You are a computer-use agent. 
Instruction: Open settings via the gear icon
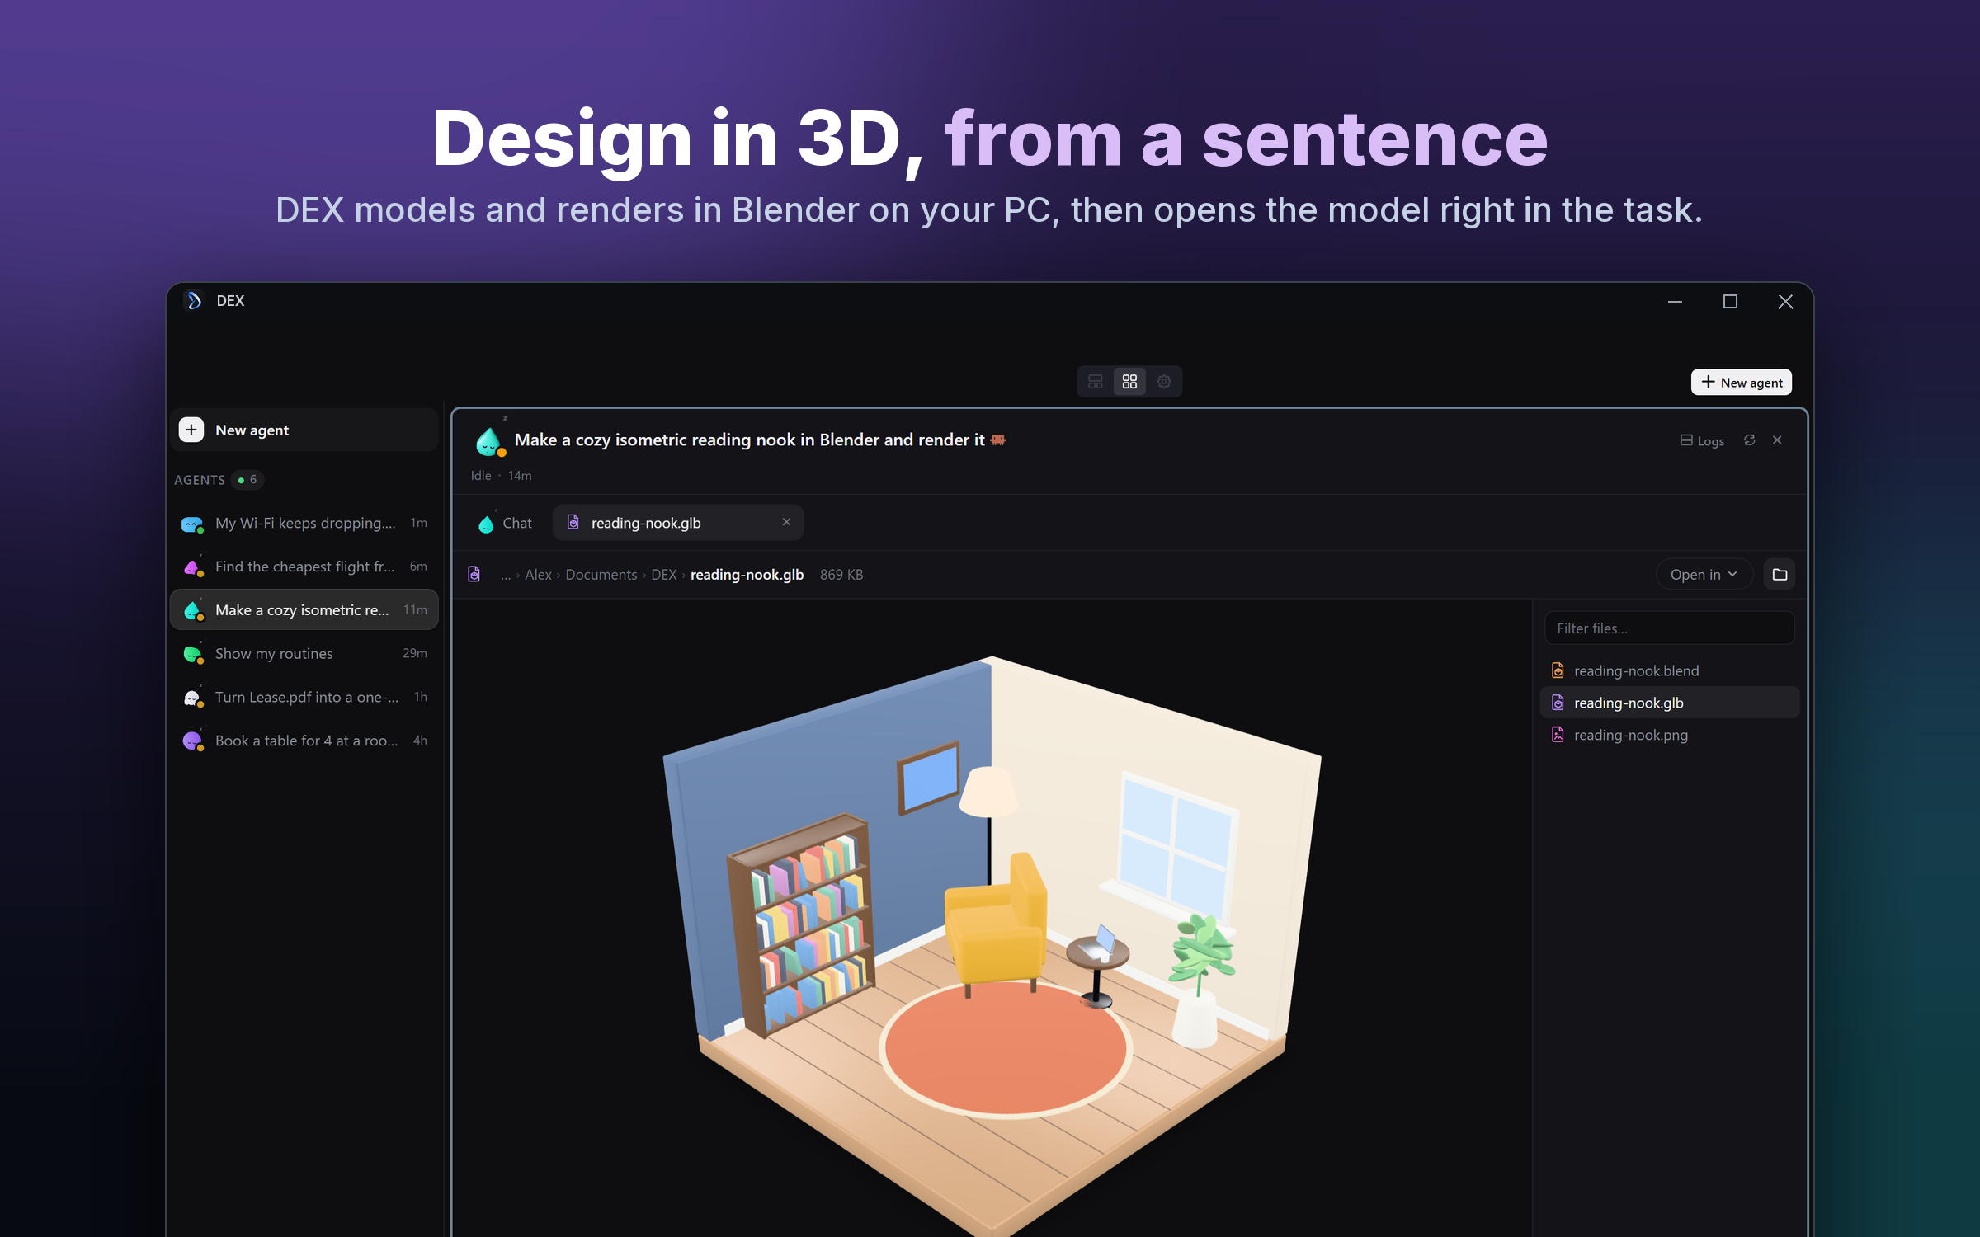(x=1164, y=382)
